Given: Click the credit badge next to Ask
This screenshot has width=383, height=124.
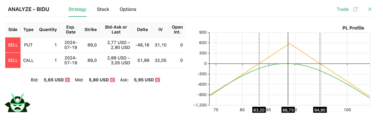Looking at the screenshot, I should [x=157, y=80].
